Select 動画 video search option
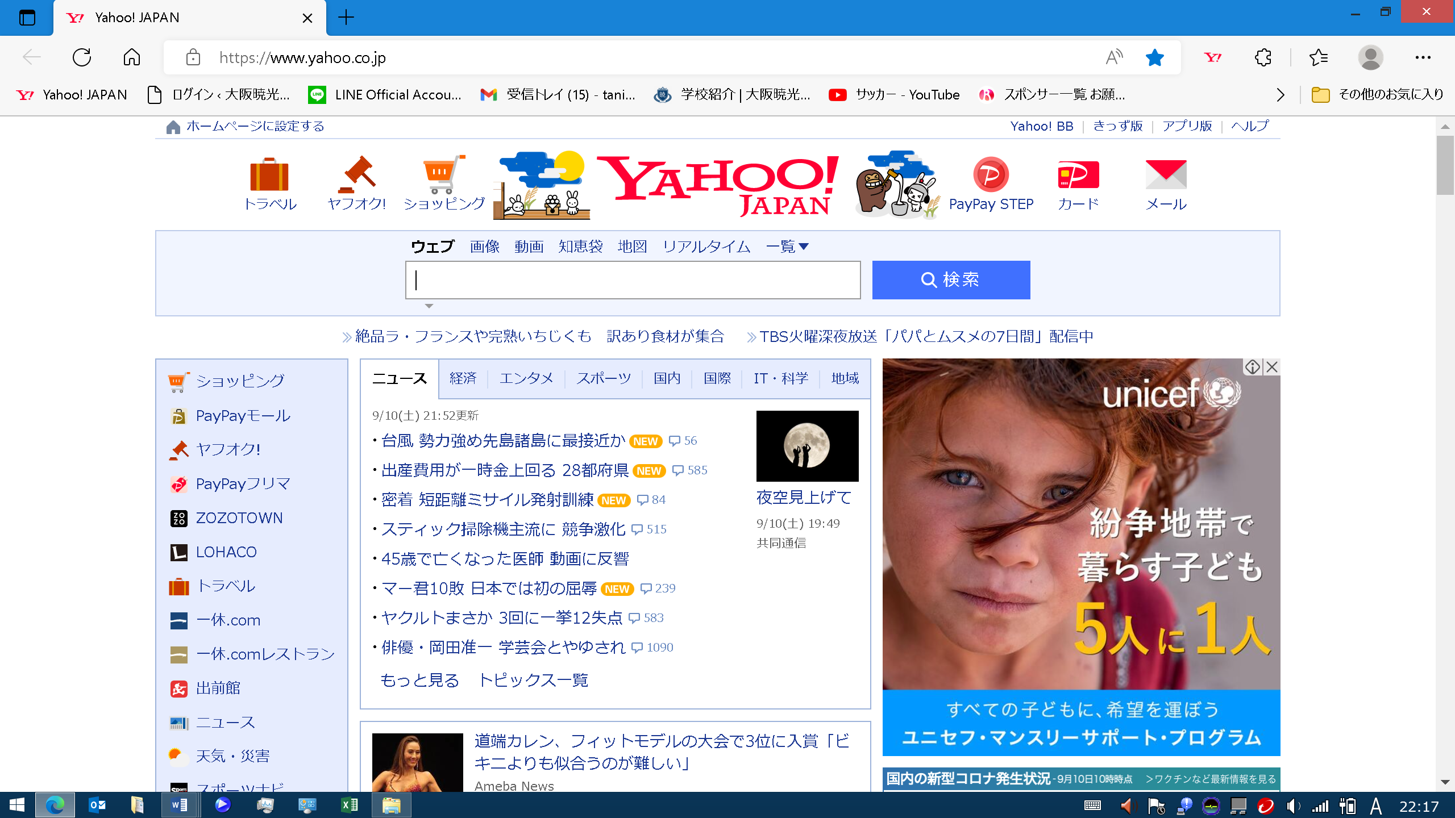The height and width of the screenshot is (818, 1455). pyautogui.click(x=529, y=247)
